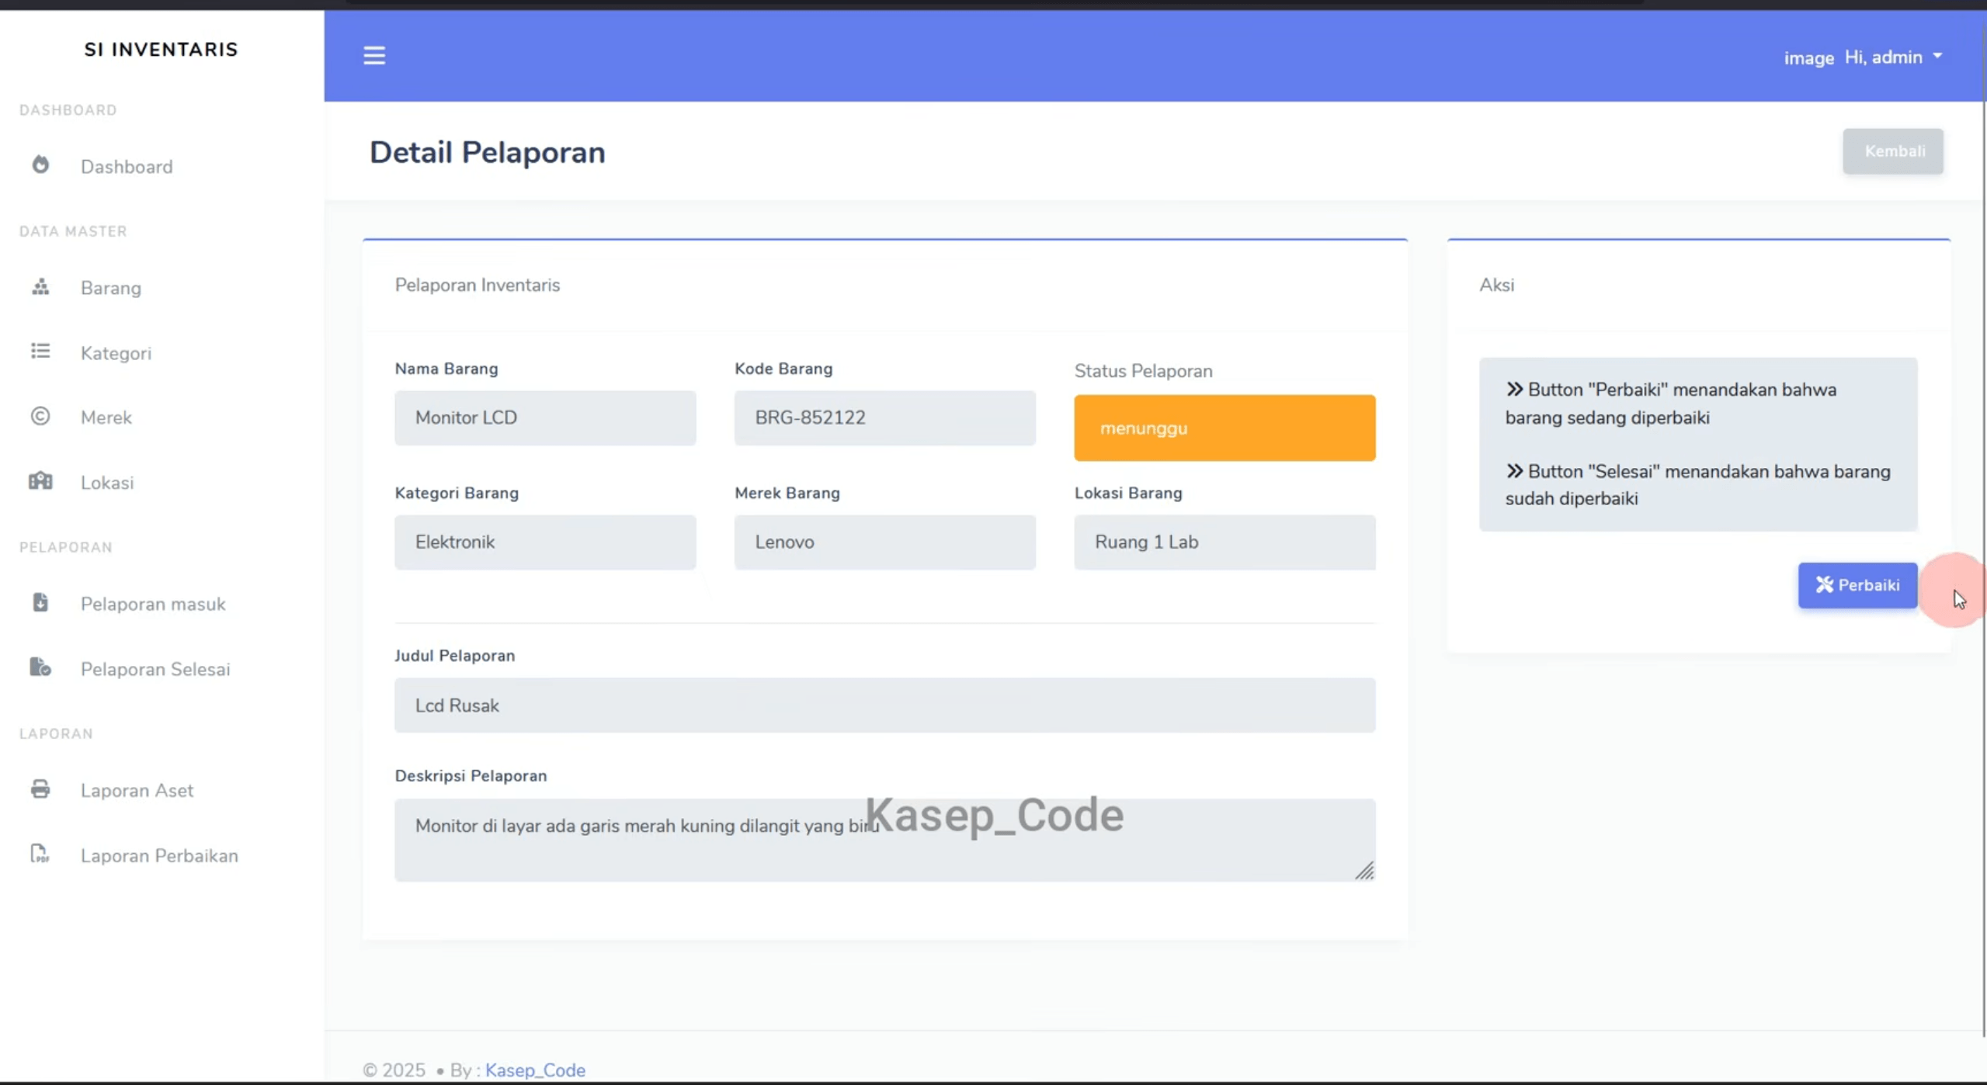This screenshot has height=1085, width=1987.
Task: Click the Aksi card title
Action: (x=1496, y=285)
